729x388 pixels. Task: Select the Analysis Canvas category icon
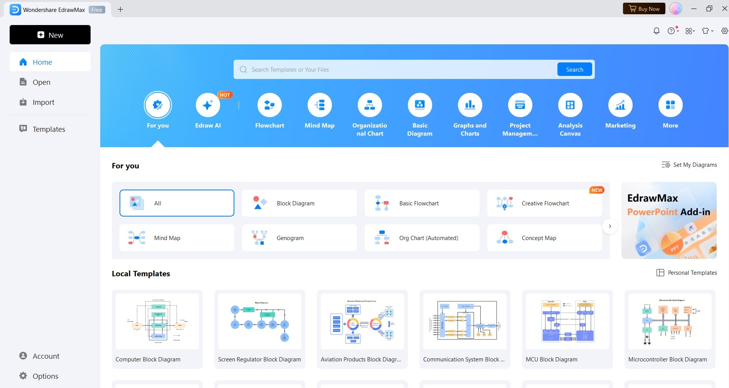570,105
